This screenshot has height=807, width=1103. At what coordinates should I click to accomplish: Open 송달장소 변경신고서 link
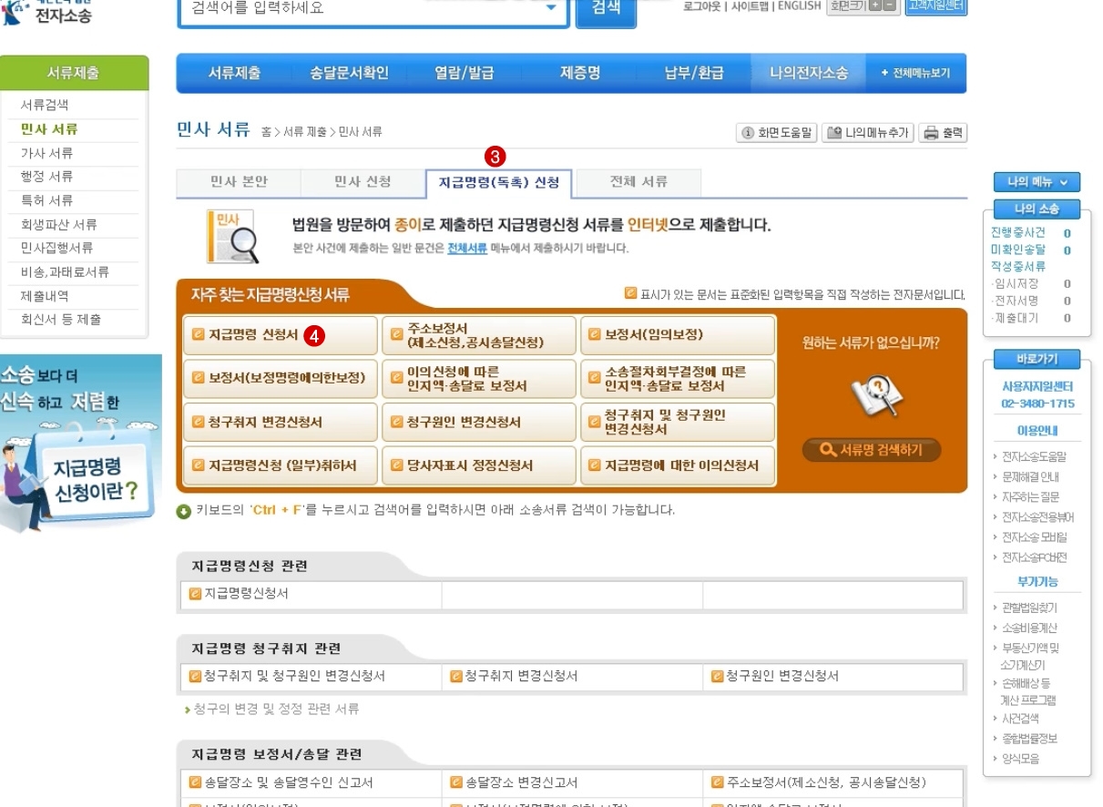point(521,783)
